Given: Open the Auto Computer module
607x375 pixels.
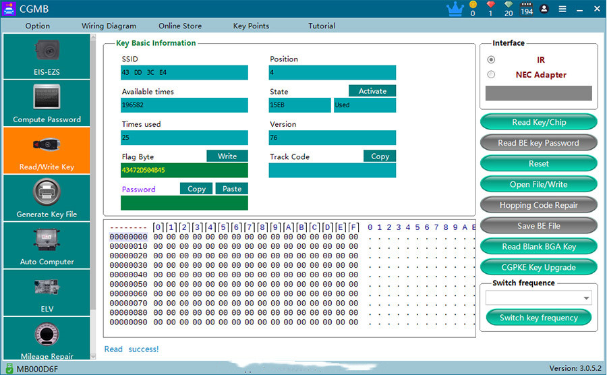Looking at the screenshot, I should point(47,246).
